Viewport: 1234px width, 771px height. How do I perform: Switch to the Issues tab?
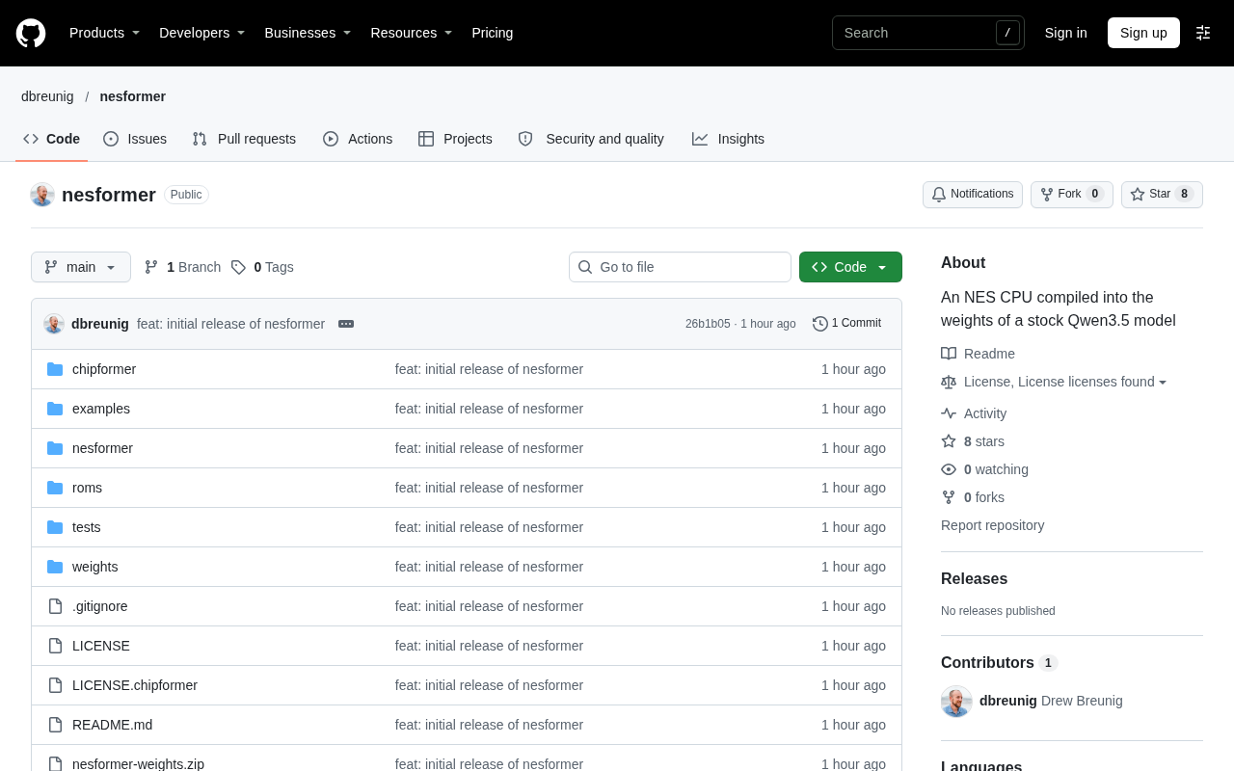pos(135,139)
